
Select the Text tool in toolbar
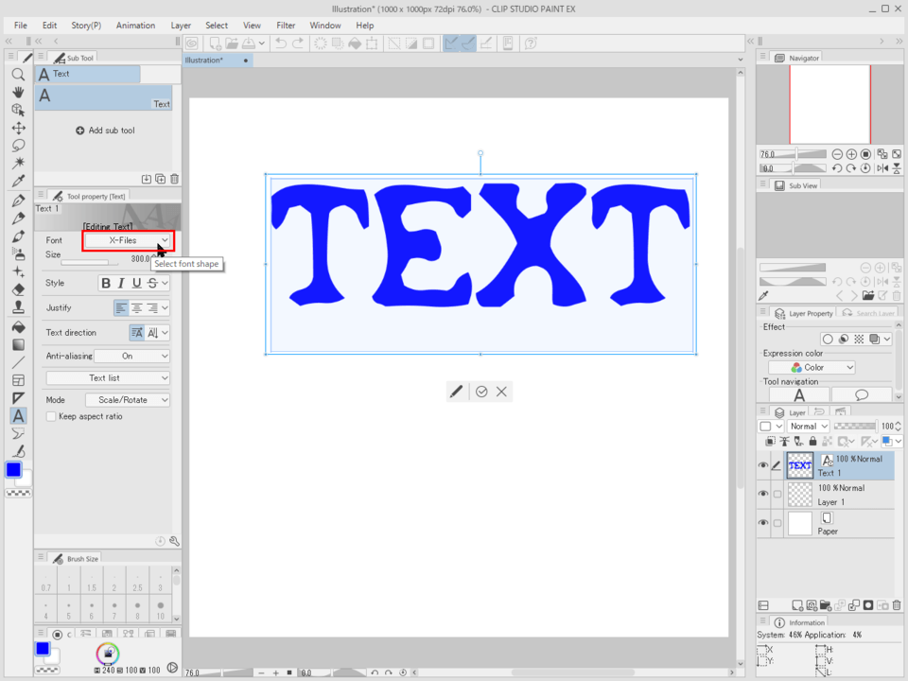(19, 416)
